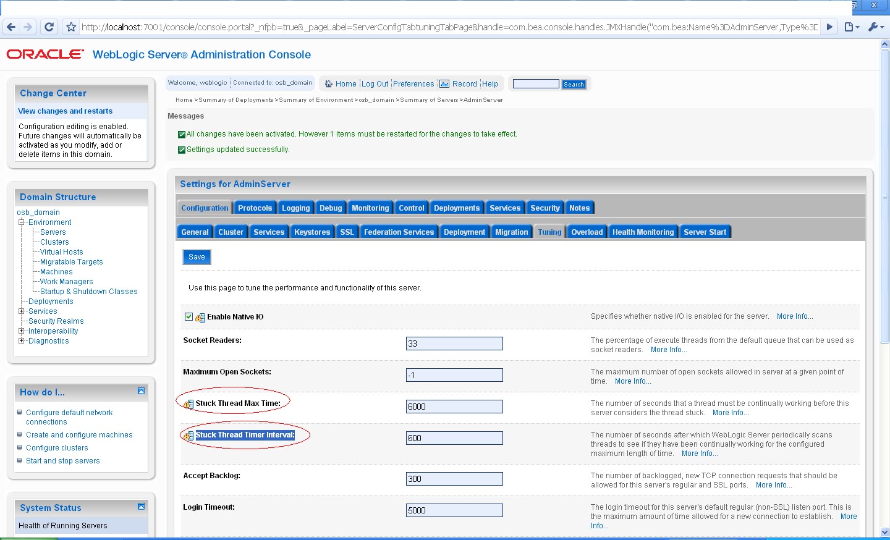
Task: Click the warning icon beside Stuck Thread Max Time
Action: click(189, 404)
